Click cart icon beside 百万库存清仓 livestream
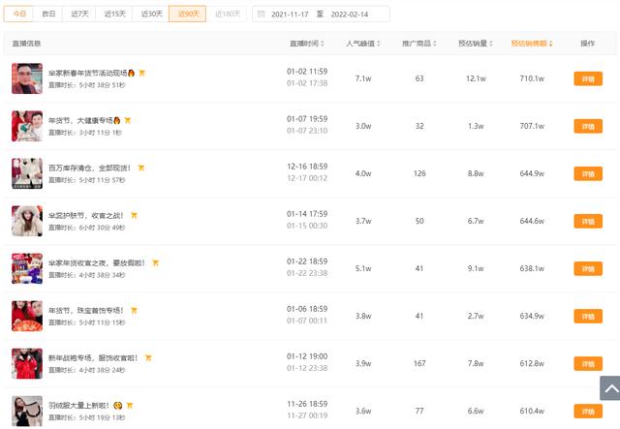 coord(140,168)
